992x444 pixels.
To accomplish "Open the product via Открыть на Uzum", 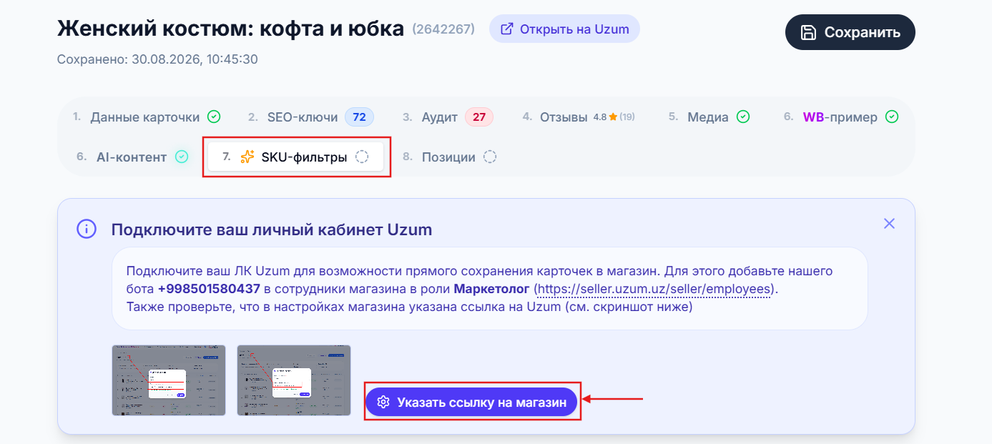I will [x=564, y=29].
